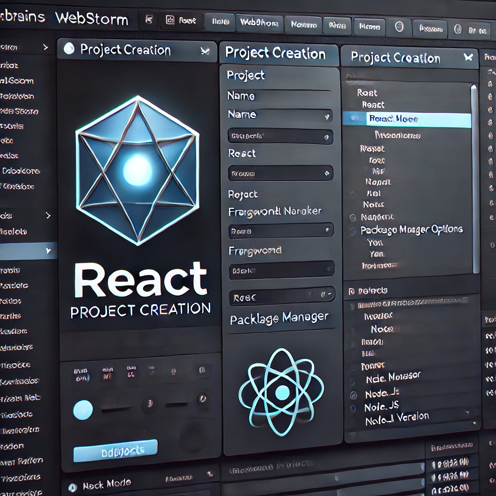
Task: Click the Nock Mode label
Action: (x=107, y=484)
